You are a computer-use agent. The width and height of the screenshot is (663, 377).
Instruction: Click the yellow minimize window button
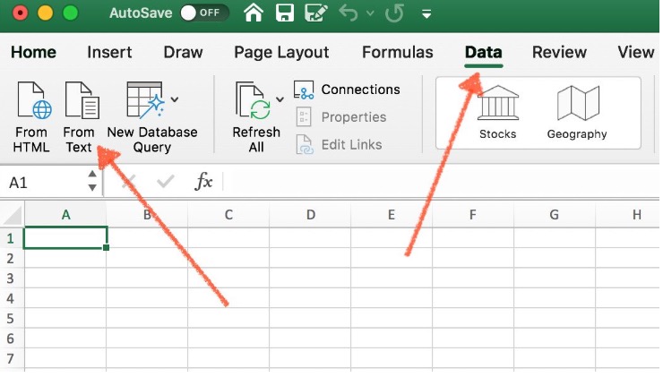[x=45, y=13]
